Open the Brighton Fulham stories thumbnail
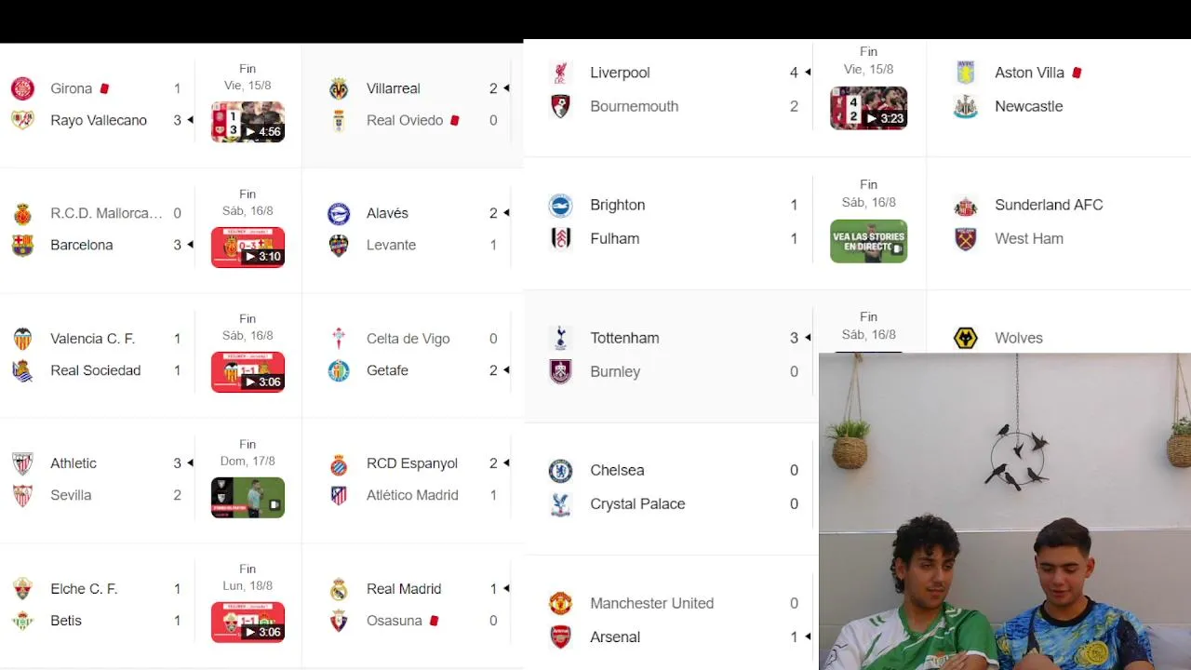Viewport: 1191px width, 670px height. [x=868, y=241]
